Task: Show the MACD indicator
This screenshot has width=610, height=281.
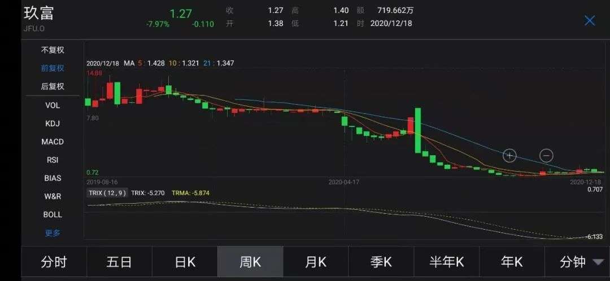Action: 53,142
